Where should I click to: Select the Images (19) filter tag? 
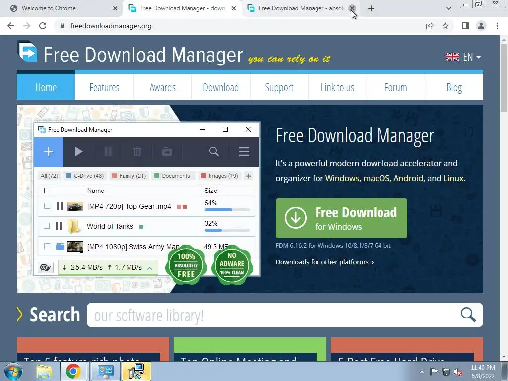(220, 176)
